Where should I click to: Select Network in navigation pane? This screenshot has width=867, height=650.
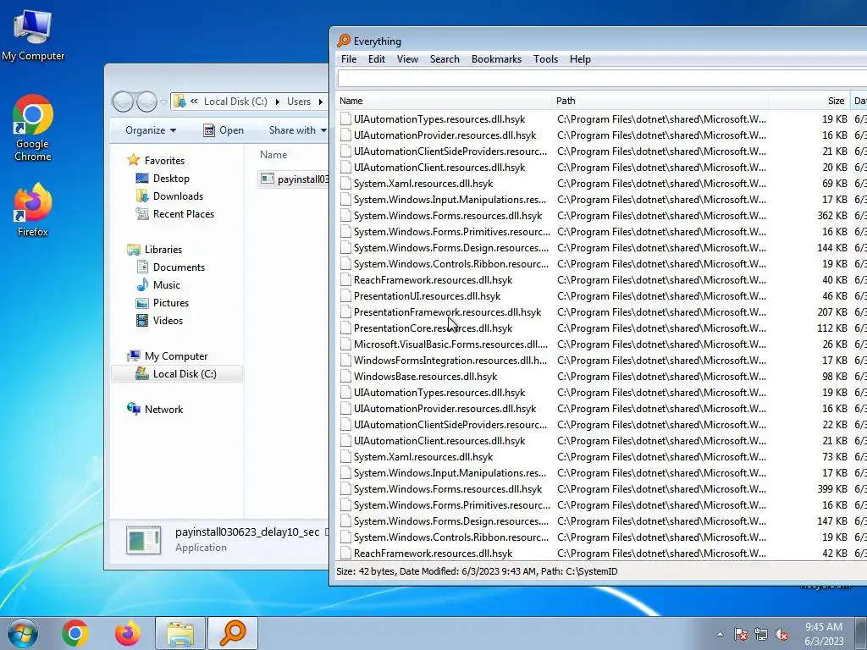tap(156, 410)
